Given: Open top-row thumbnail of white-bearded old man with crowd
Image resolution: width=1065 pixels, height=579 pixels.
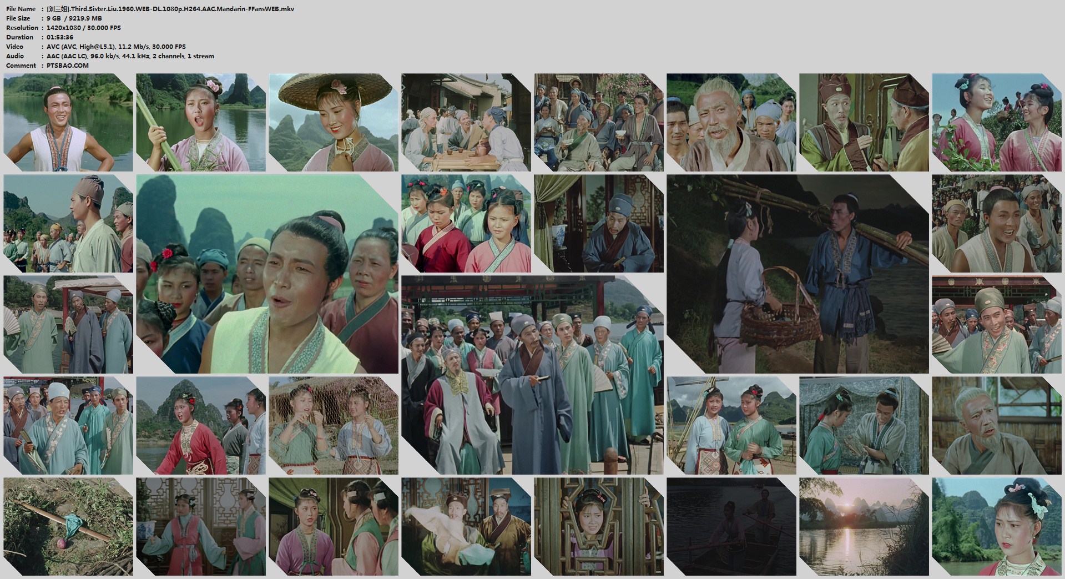Looking at the screenshot, I should click(731, 123).
